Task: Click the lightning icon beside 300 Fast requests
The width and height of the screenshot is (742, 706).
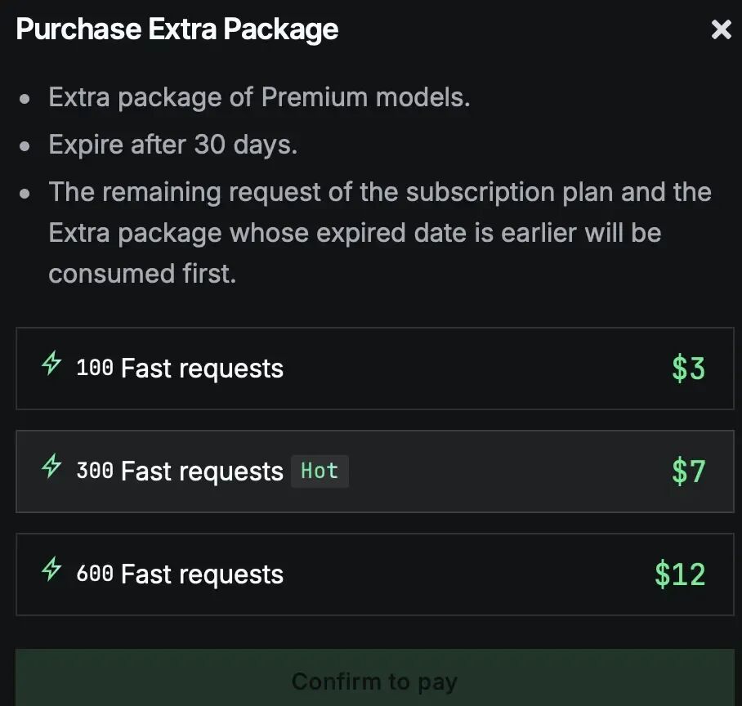Action: pyautogui.click(x=51, y=467)
